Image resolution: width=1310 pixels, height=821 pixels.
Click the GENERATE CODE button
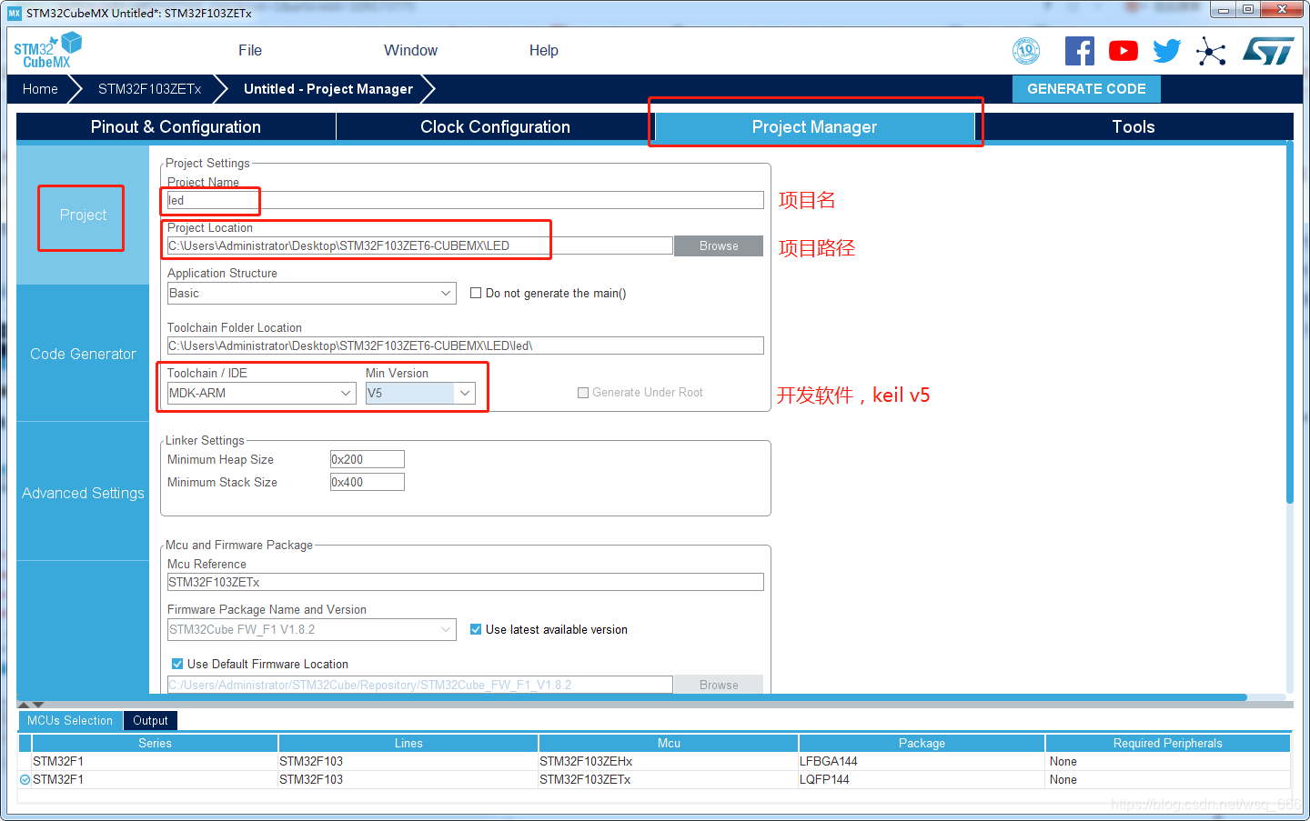(x=1086, y=89)
